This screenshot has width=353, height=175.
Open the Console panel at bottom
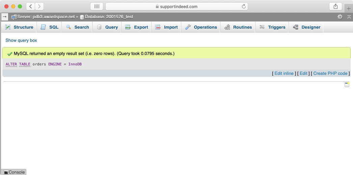tap(14, 172)
